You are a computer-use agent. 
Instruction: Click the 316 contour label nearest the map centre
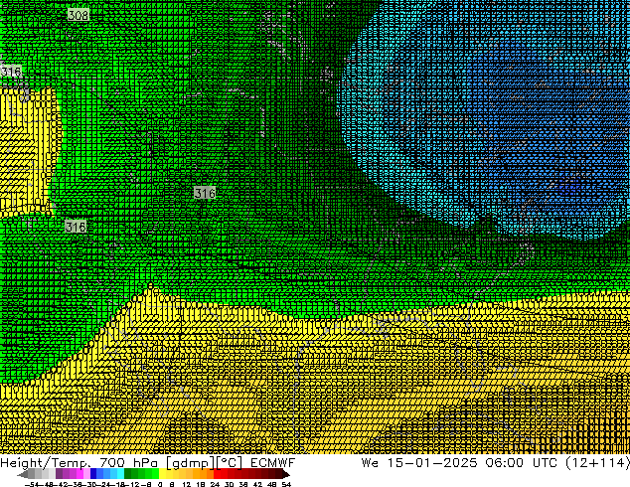tap(205, 193)
